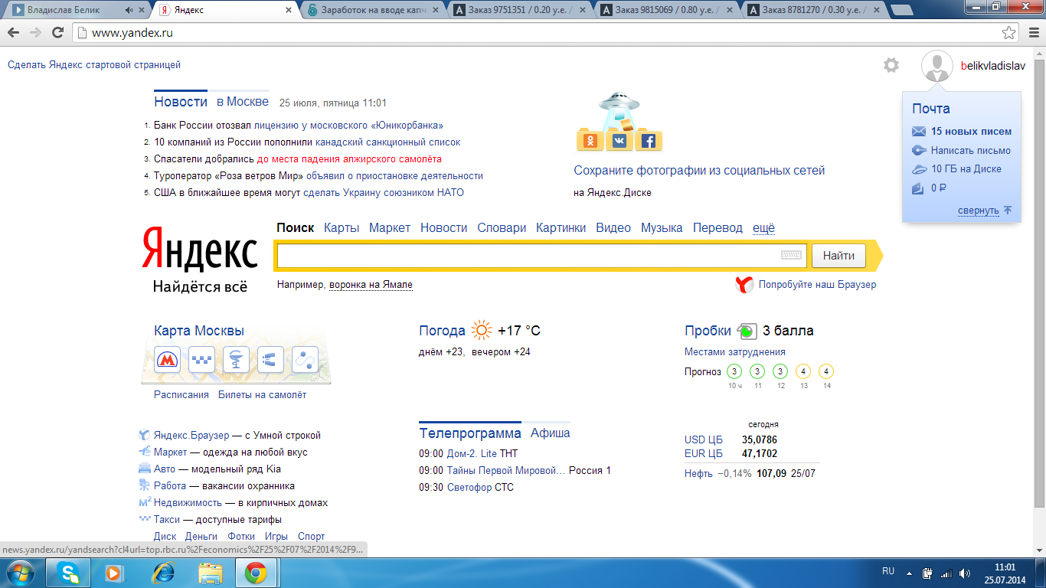The height and width of the screenshot is (588, 1046).
Task: Bookmark this page with the star icon
Action: click(1009, 33)
